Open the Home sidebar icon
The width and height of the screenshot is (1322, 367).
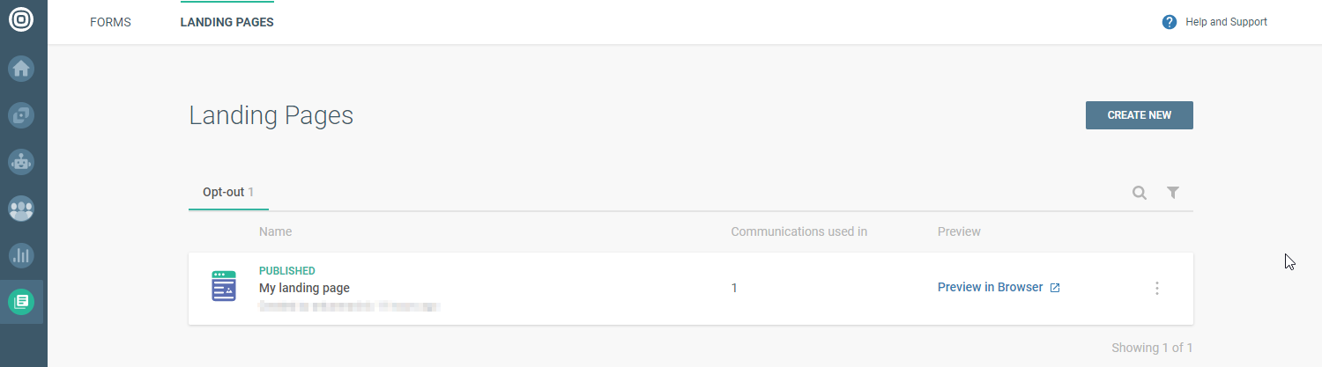21,68
